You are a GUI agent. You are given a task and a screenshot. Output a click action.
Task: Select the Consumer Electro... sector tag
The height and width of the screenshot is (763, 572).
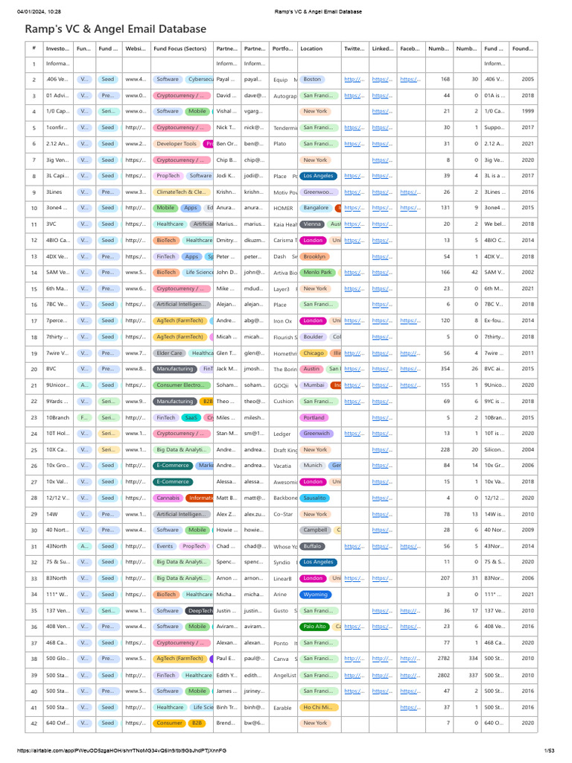[182, 385]
